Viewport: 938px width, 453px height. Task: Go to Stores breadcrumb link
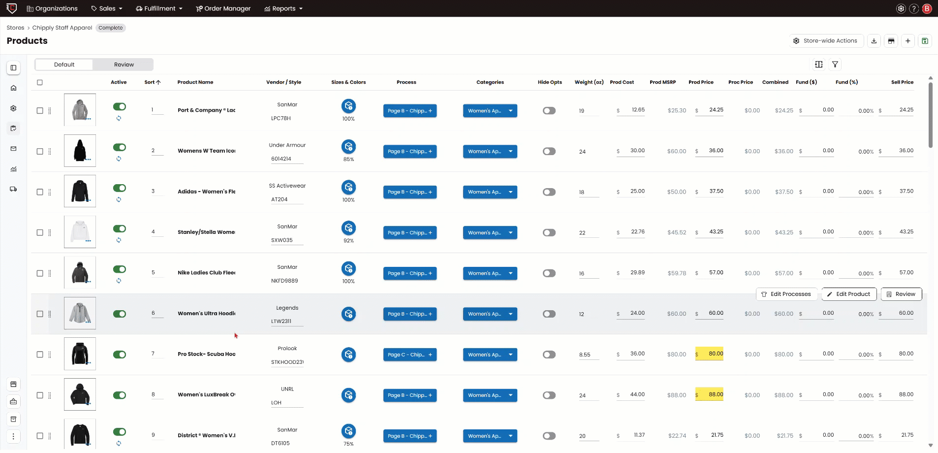(x=15, y=28)
